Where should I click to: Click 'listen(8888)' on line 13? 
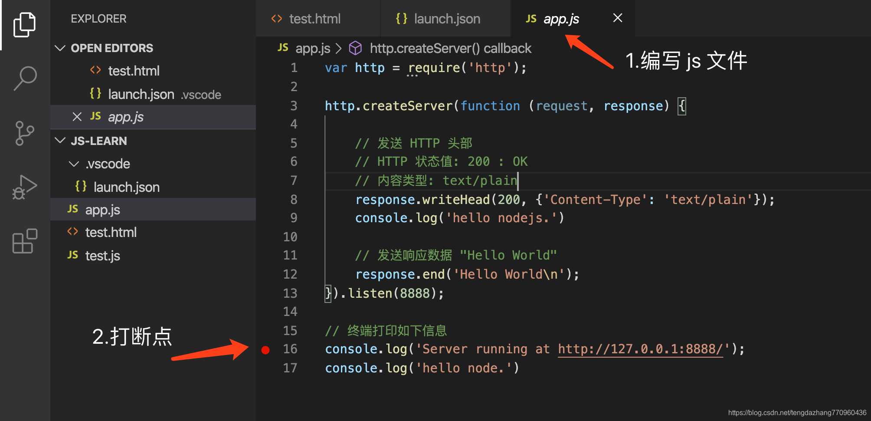(392, 293)
